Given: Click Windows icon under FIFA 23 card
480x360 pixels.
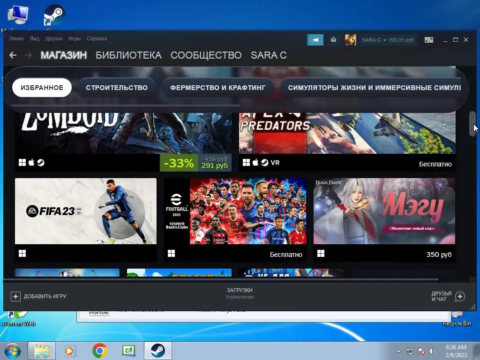Looking at the screenshot, I should (22, 254).
